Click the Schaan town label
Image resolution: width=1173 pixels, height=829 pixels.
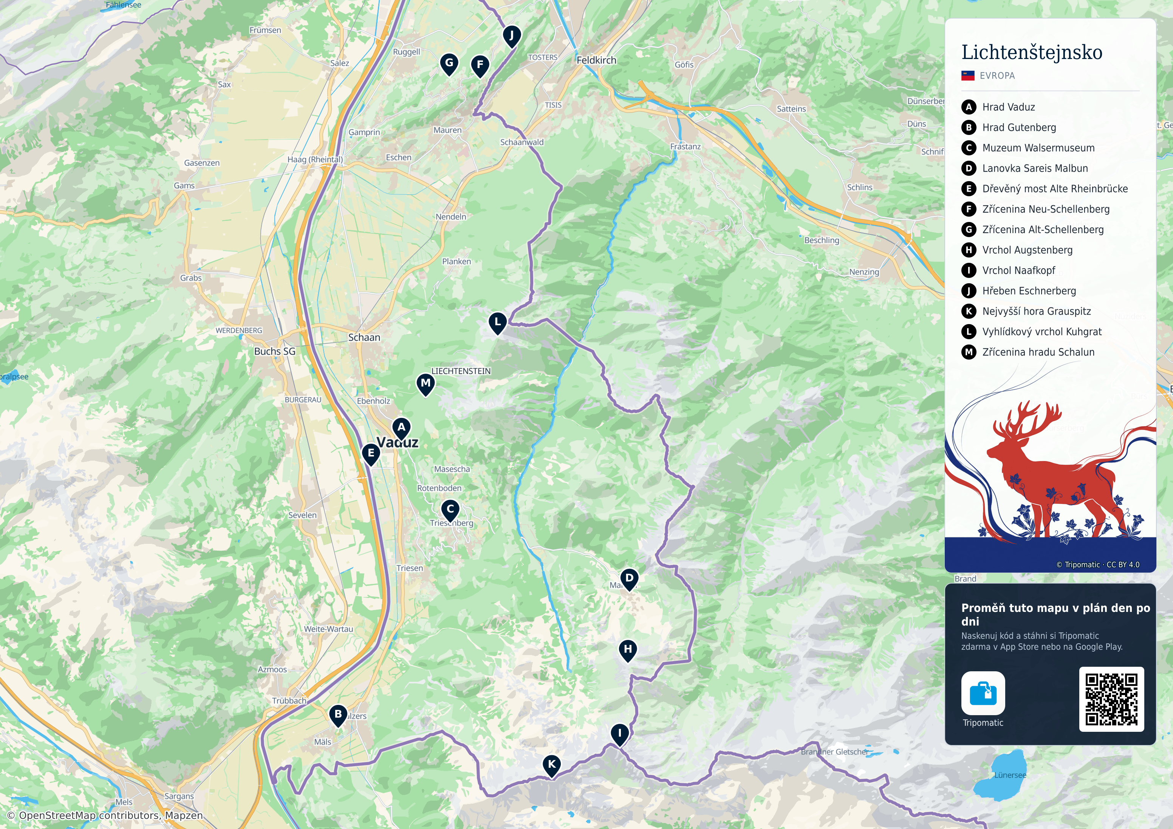pos(364,337)
